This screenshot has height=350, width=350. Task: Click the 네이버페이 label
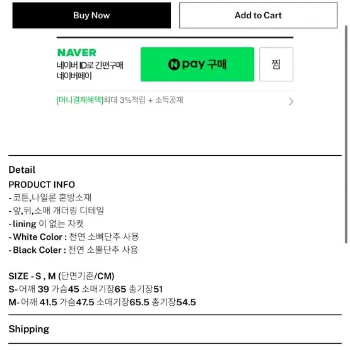pos(74,76)
